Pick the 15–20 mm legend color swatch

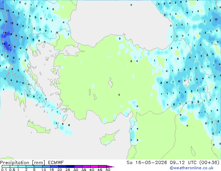54,166
